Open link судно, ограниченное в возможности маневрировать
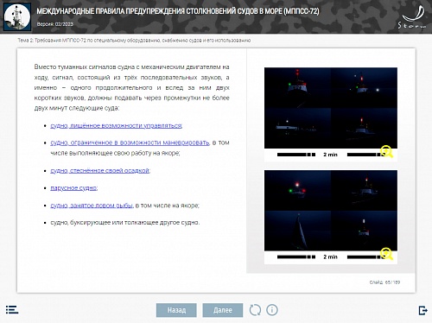The width and height of the screenshot is (432, 323). (130, 142)
